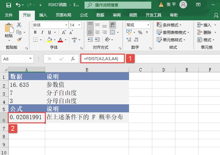Click the Cut scissors icon
220x155 pixels.
tap(19, 25)
